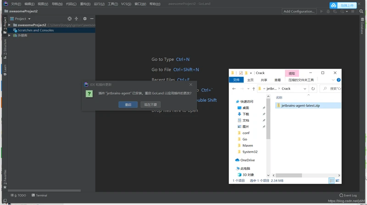The height and width of the screenshot is (205, 367).
Task: Click the locate/scroll-from-source target icon
Action: pyautogui.click(x=70, y=19)
